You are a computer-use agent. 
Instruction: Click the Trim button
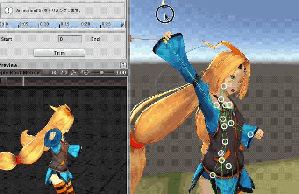pyautogui.click(x=59, y=53)
